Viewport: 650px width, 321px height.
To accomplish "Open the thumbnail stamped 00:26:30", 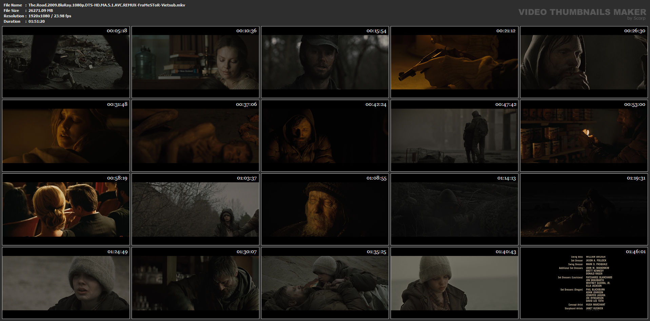I will (x=584, y=62).
